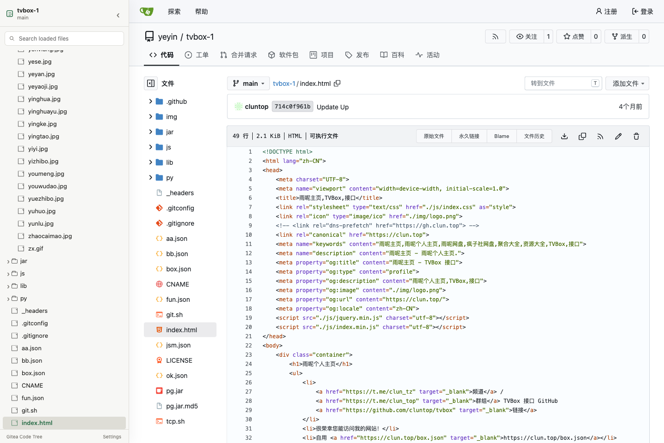Collapse the code tree sidebar arrow
This screenshot has height=443, width=664.
(x=118, y=15)
